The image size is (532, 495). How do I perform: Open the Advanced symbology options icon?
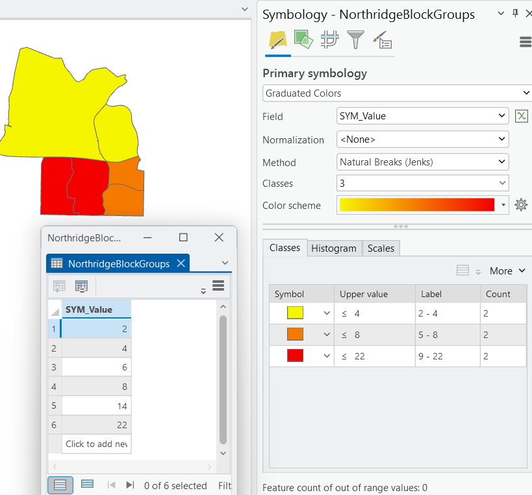coord(383,40)
